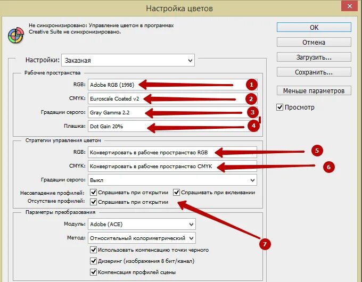Click the Стратегии управления цветом group label
Image resolution: width=362 pixels, height=282 pixels.
pyautogui.click(x=63, y=140)
